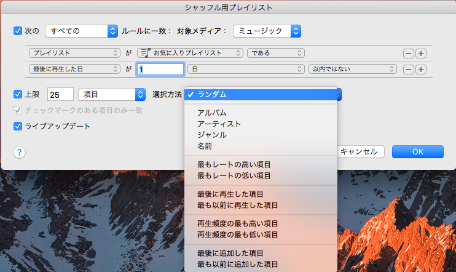Screen dimensions: 456x272
Task: Select 再生頻度の最も低い項目 menu entry
Action: (x=238, y=235)
